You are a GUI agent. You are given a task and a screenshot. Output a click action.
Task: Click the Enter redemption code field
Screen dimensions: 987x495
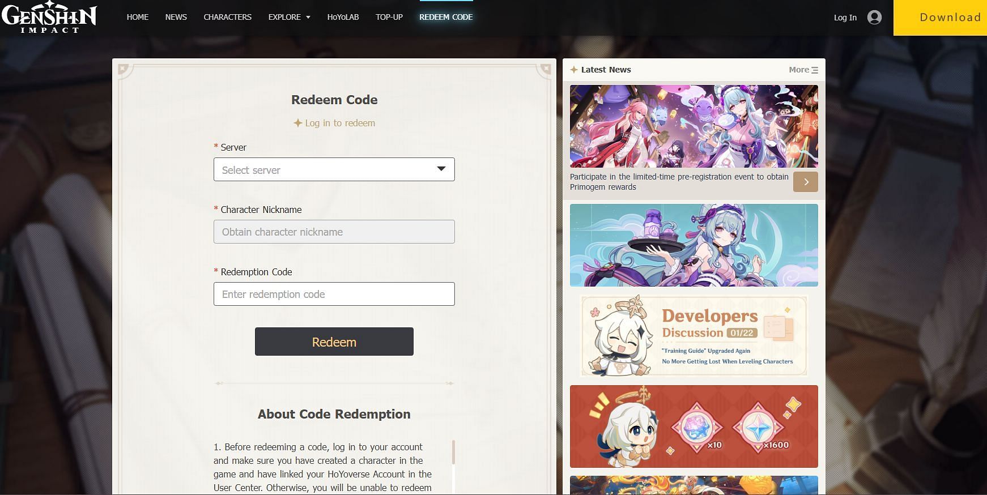[334, 294]
